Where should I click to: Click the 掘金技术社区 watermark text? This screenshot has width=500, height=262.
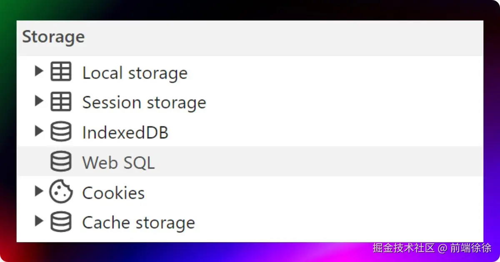coord(403,248)
